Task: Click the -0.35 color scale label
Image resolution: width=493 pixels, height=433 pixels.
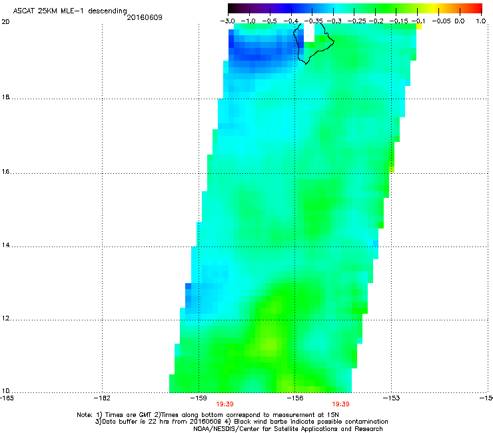Action: click(314, 21)
